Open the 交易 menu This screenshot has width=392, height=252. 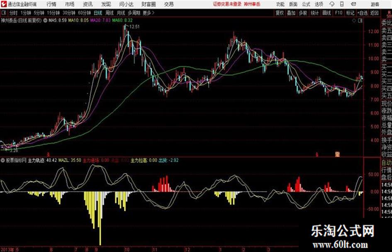click(169, 4)
